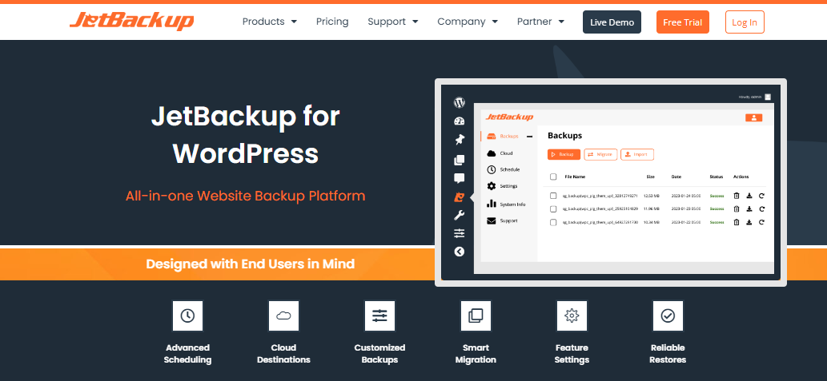Click the Feature Settings label

coord(572,354)
